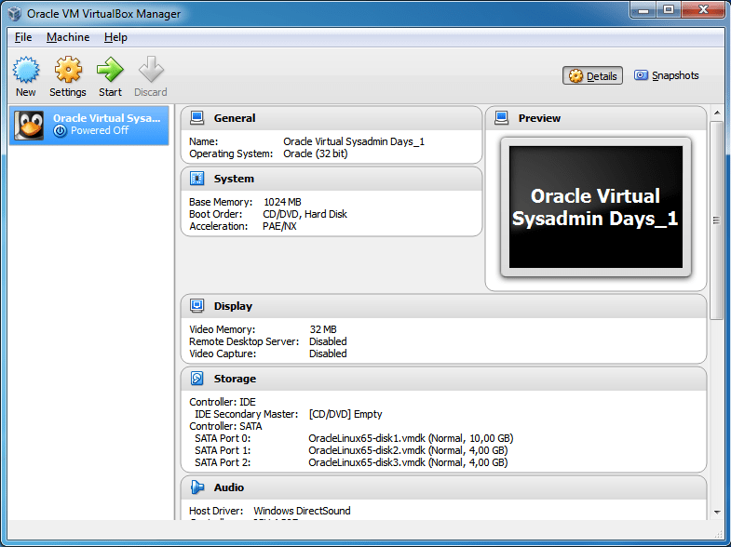
Task: Click the Preview section header
Action: tap(539, 118)
